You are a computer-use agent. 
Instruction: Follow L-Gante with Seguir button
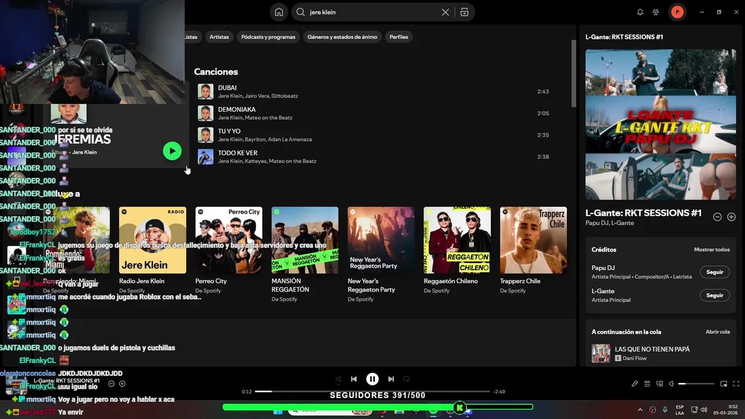tap(715, 296)
